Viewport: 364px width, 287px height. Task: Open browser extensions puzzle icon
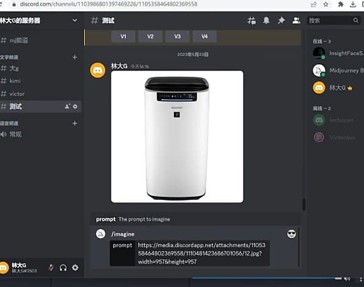pos(340,4)
